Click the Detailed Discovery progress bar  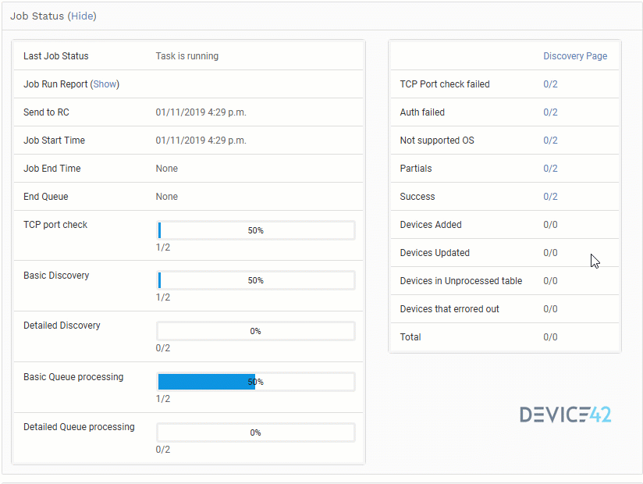(x=256, y=331)
